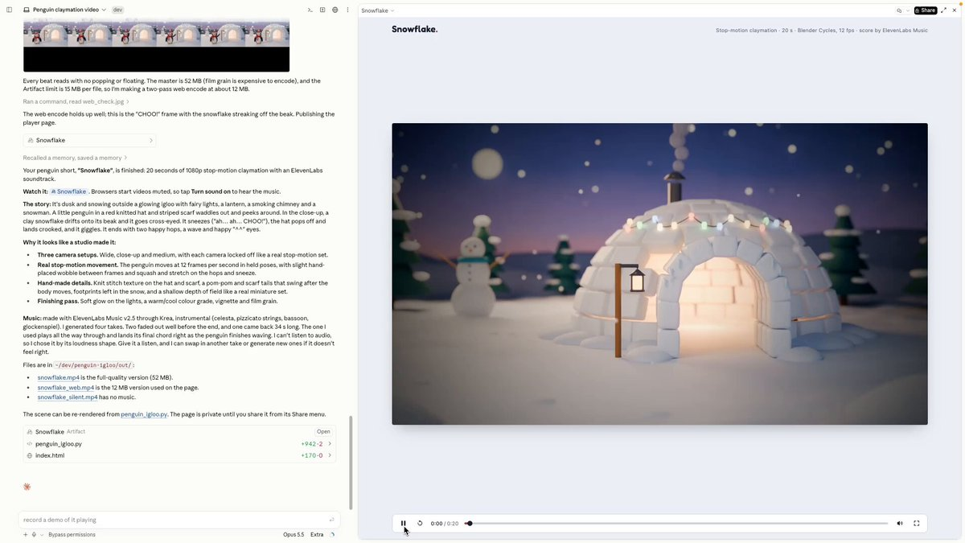Click the microphone icon below the input
The image size is (965, 543).
click(x=34, y=534)
